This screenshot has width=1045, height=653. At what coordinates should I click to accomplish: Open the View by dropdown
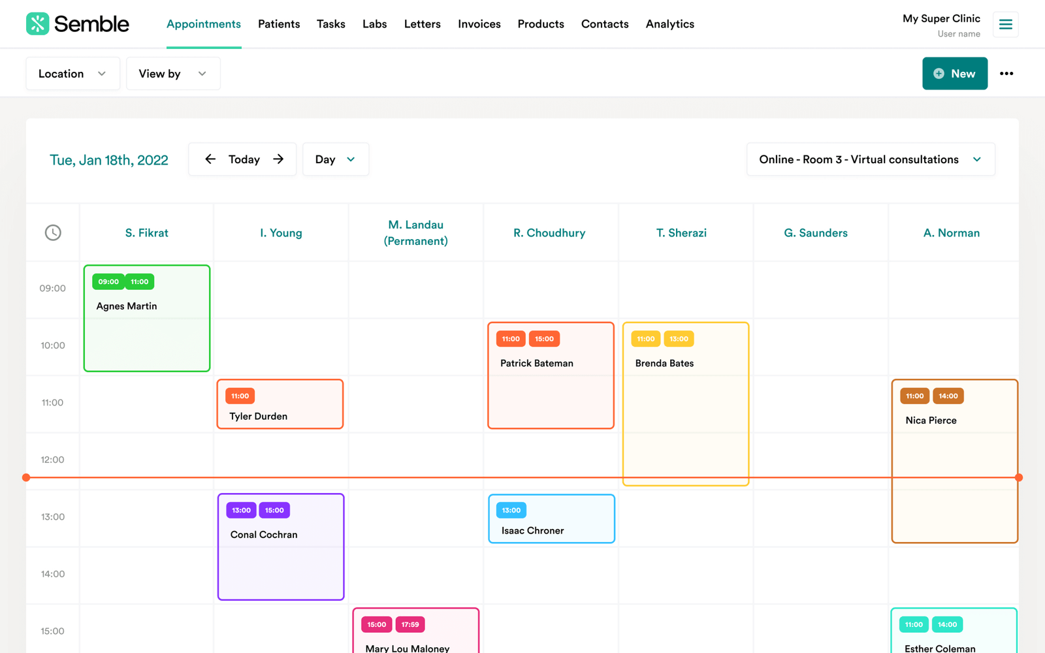[172, 74]
